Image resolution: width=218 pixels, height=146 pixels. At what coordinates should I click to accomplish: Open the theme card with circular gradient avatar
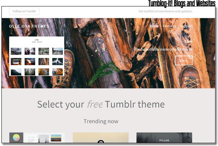pos(37,138)
